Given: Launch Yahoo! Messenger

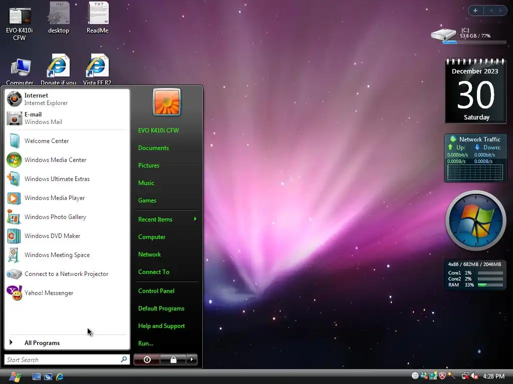Looking at the screenshot, I should point(67,293).
